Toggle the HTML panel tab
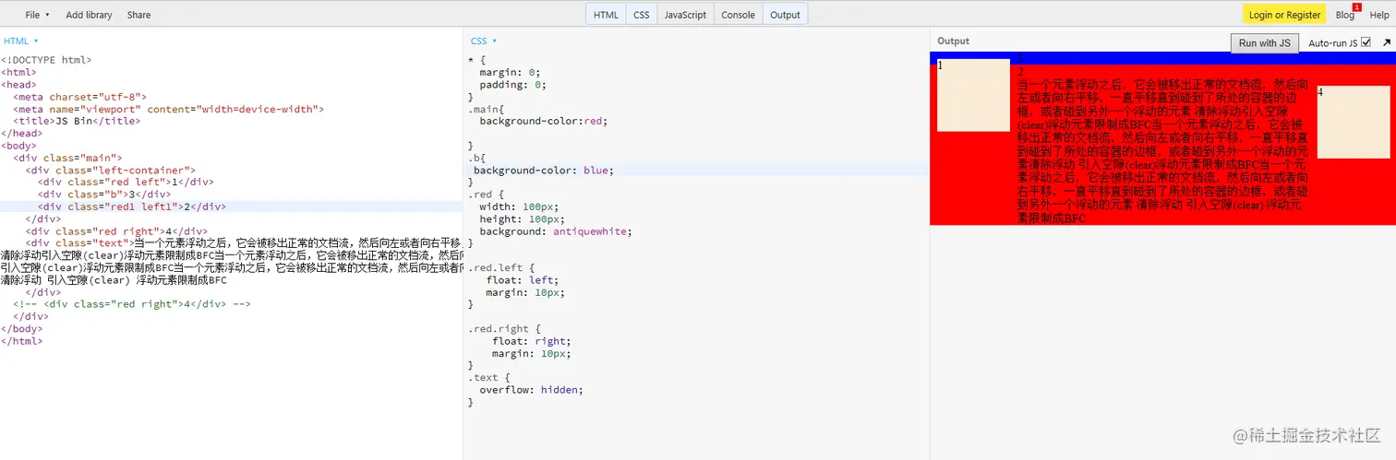The width and height of the screenshot is (1396, 460). click(x=606, y=15)
